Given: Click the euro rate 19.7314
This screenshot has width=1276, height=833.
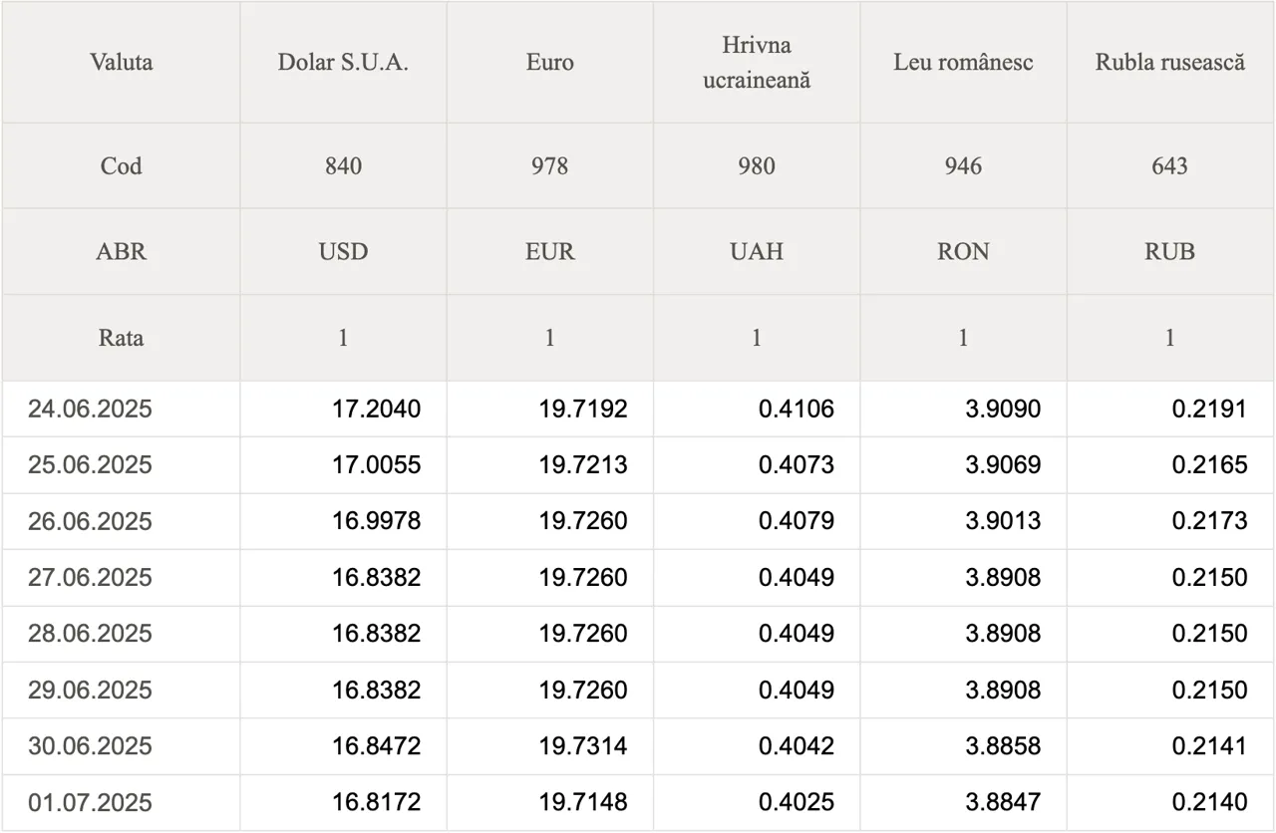Looking at the screenshot, I should click(583, 746).
